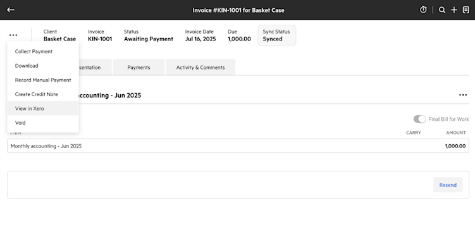Click the Awaiting Payment status text
Screen dimensions: 475x248
149,39
